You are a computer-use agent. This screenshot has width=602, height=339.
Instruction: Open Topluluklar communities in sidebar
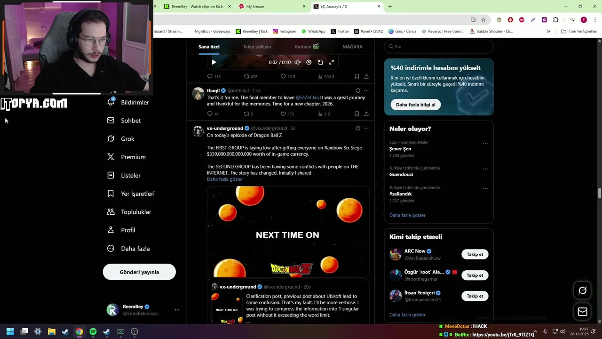pos(129,212)
